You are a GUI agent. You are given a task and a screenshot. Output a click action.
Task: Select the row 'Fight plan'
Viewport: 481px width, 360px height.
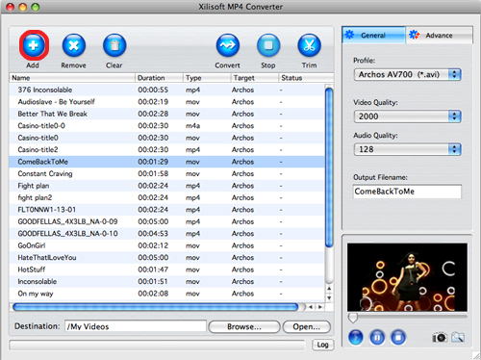click(166, 186)
